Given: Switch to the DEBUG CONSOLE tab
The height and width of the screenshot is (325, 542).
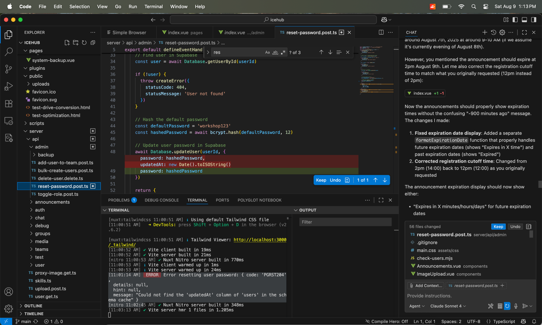Looking at the screenshot, I should [x=161, y=200].
